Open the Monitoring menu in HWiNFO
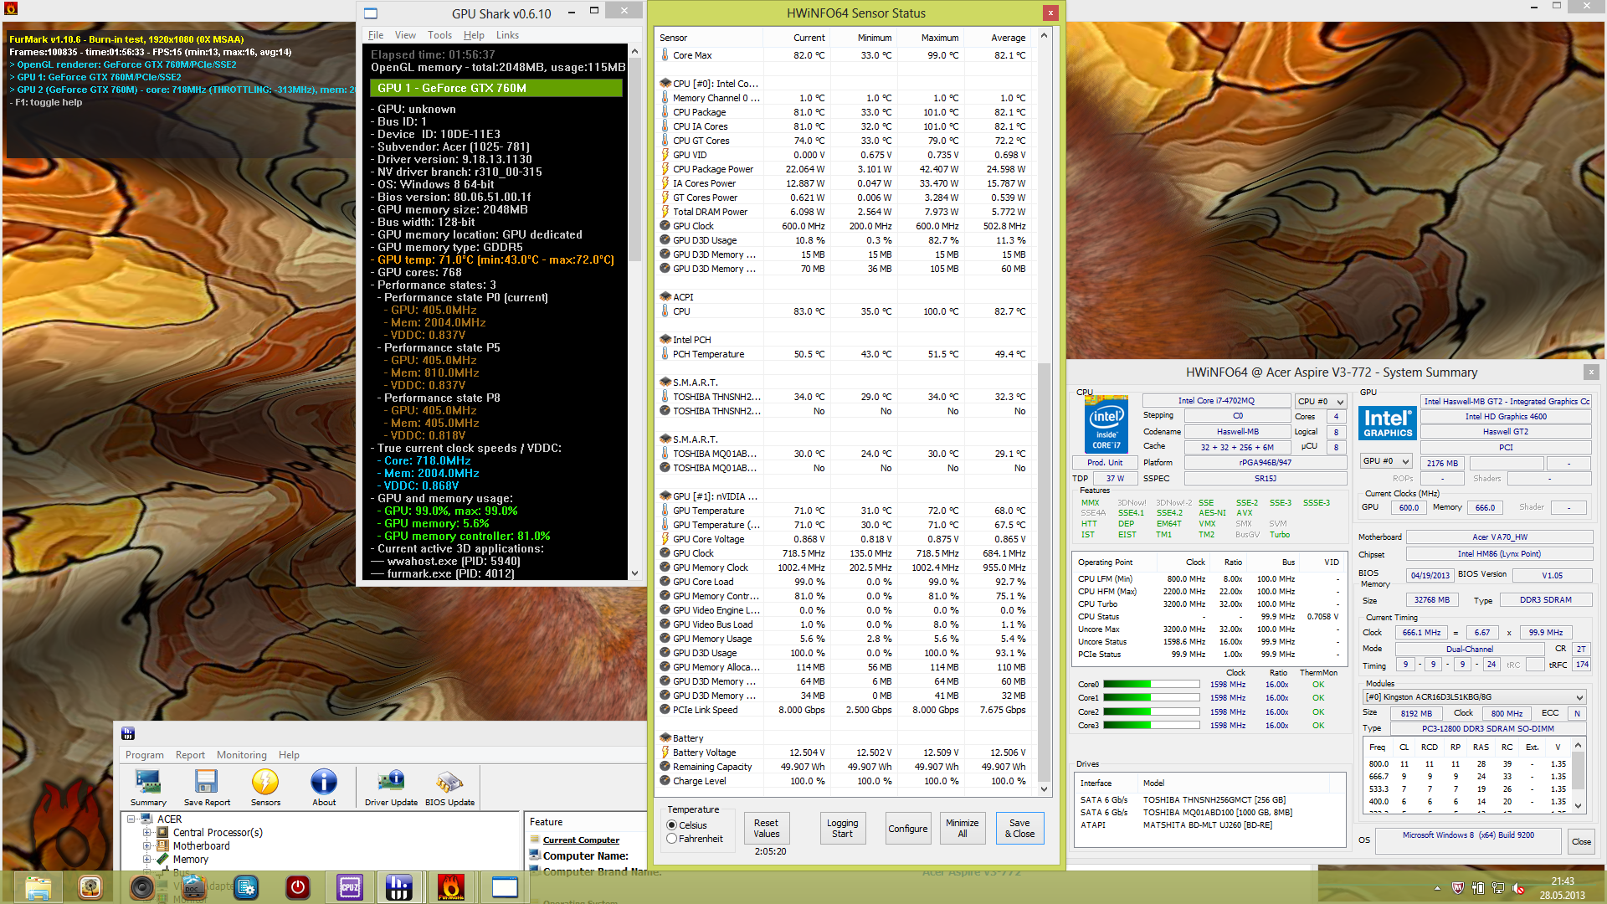 click(241, 755)
